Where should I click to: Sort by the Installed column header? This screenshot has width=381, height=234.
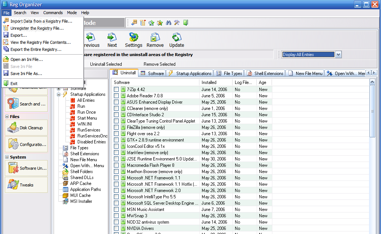pos(216,82)
